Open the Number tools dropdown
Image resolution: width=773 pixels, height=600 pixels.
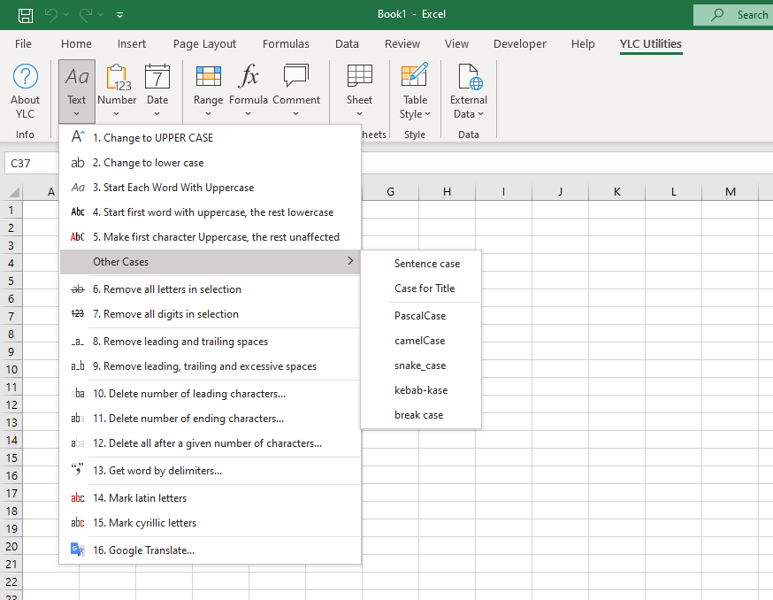[117, 91]
